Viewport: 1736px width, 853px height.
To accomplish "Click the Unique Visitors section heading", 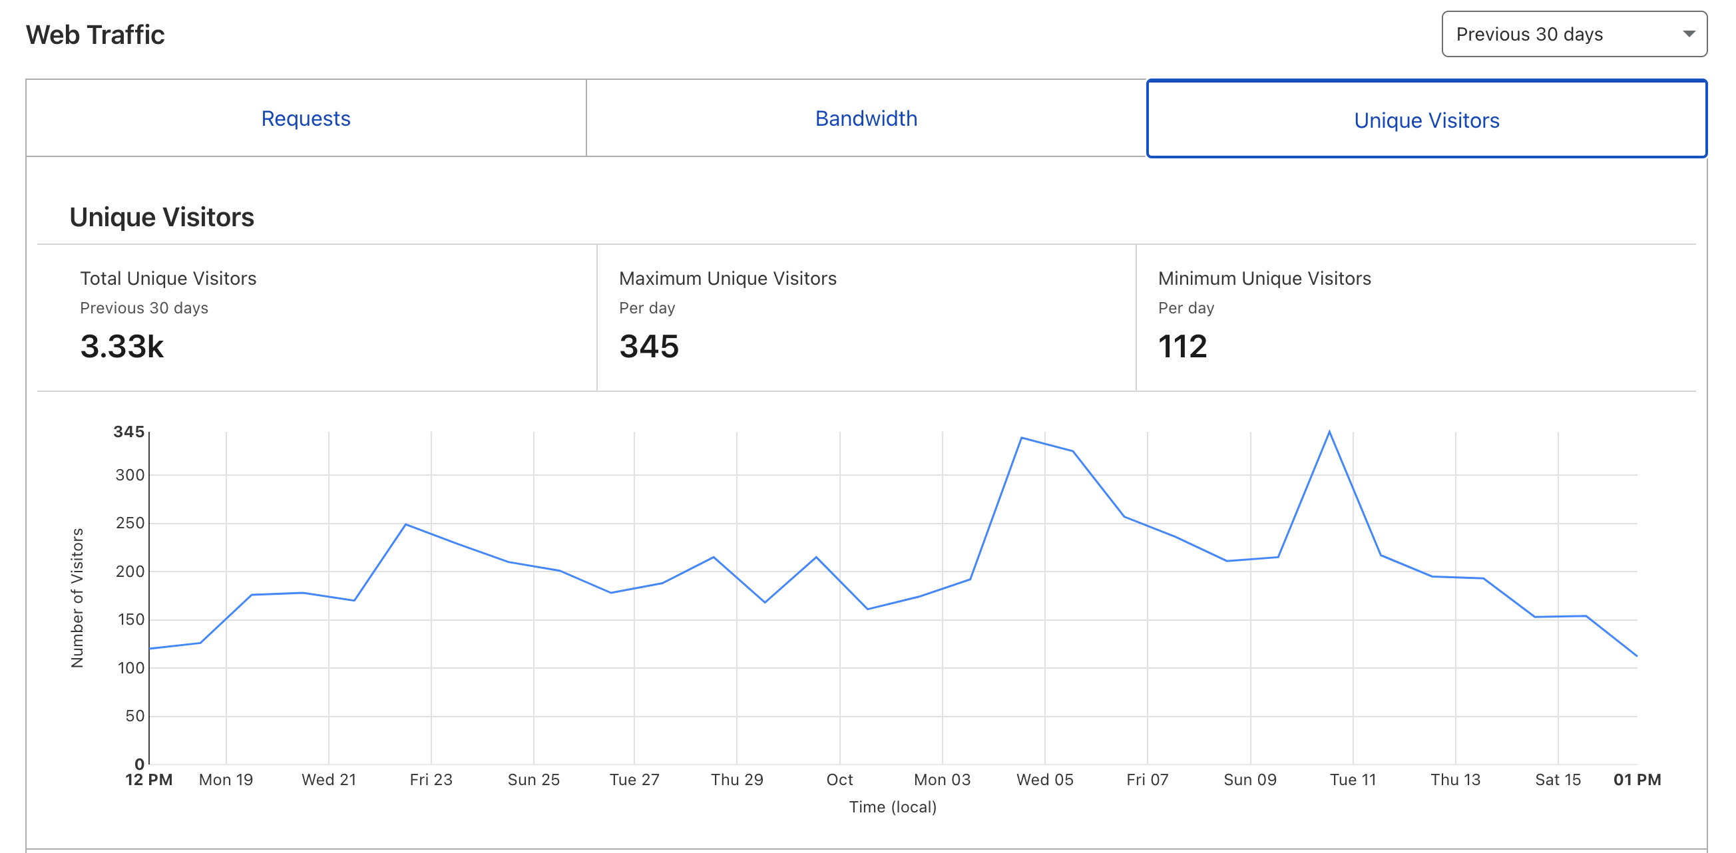I will pos(162,217).
